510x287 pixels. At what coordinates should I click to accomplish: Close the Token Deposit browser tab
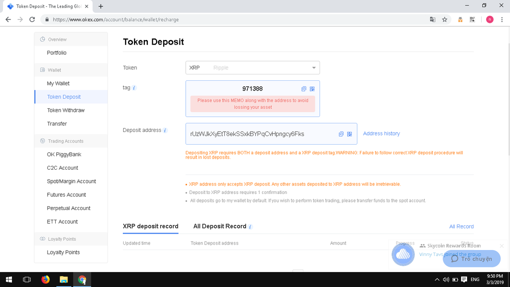point(87,6)
